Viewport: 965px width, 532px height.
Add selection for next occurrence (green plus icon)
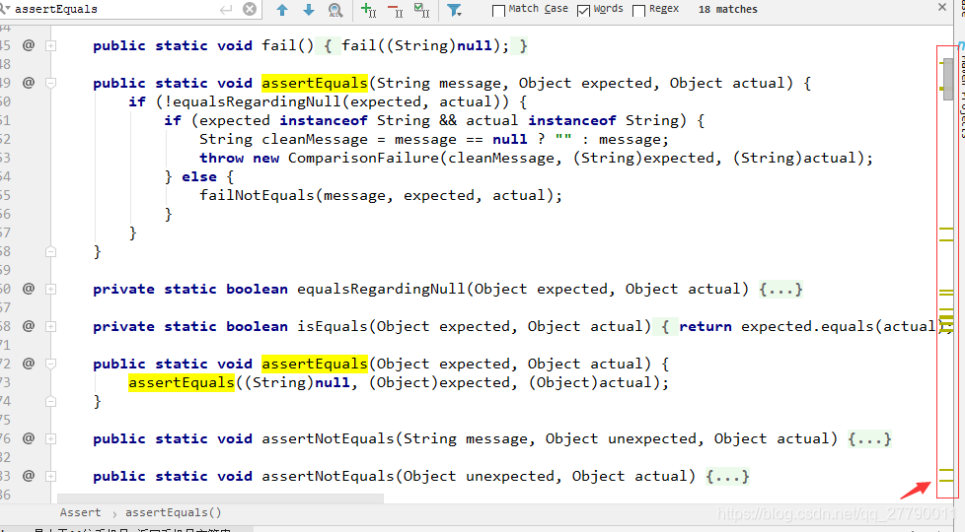click(369, 10)
